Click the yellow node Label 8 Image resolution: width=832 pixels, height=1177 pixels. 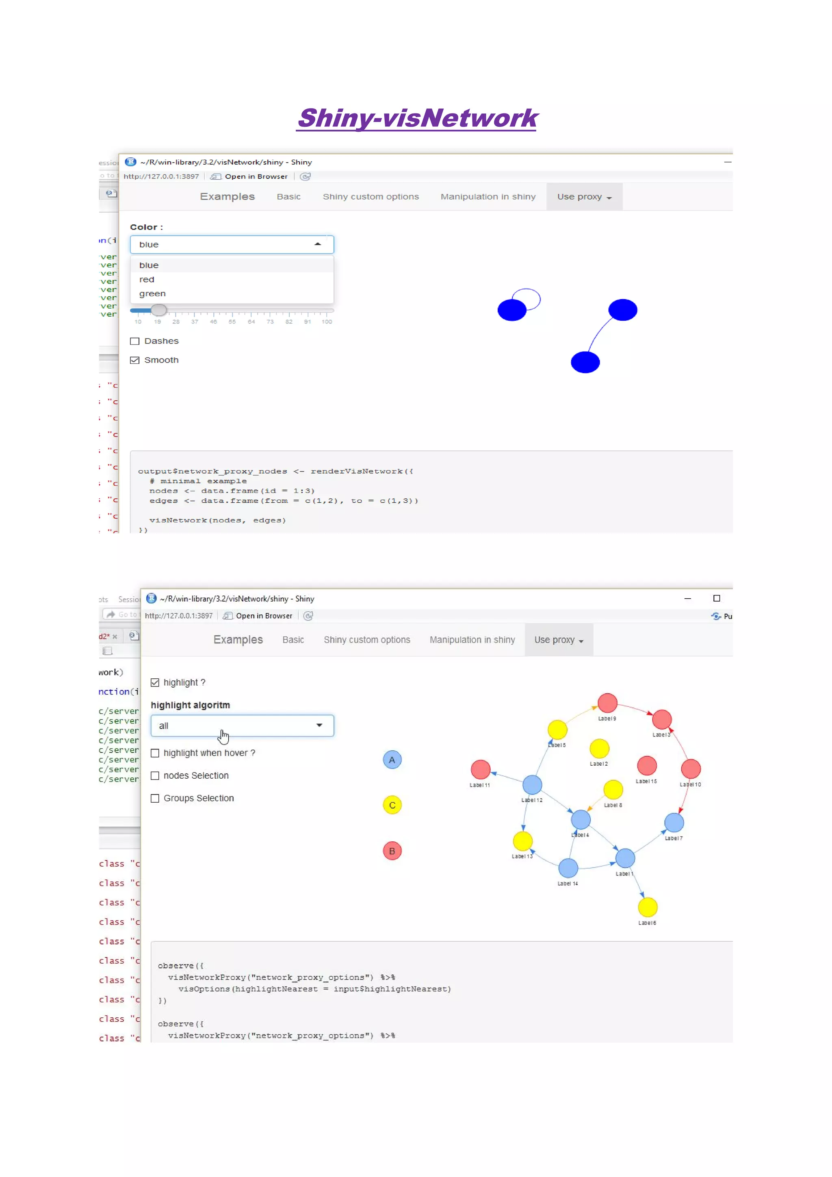coord(613,790)
